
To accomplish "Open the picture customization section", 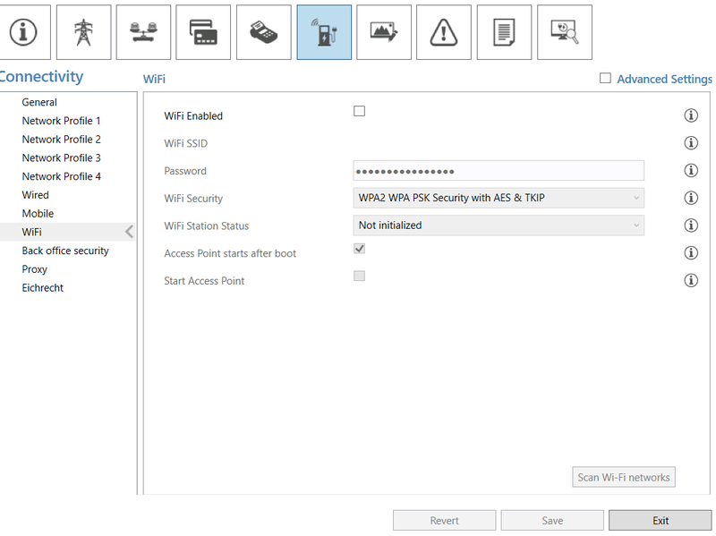I will (384, 32).
